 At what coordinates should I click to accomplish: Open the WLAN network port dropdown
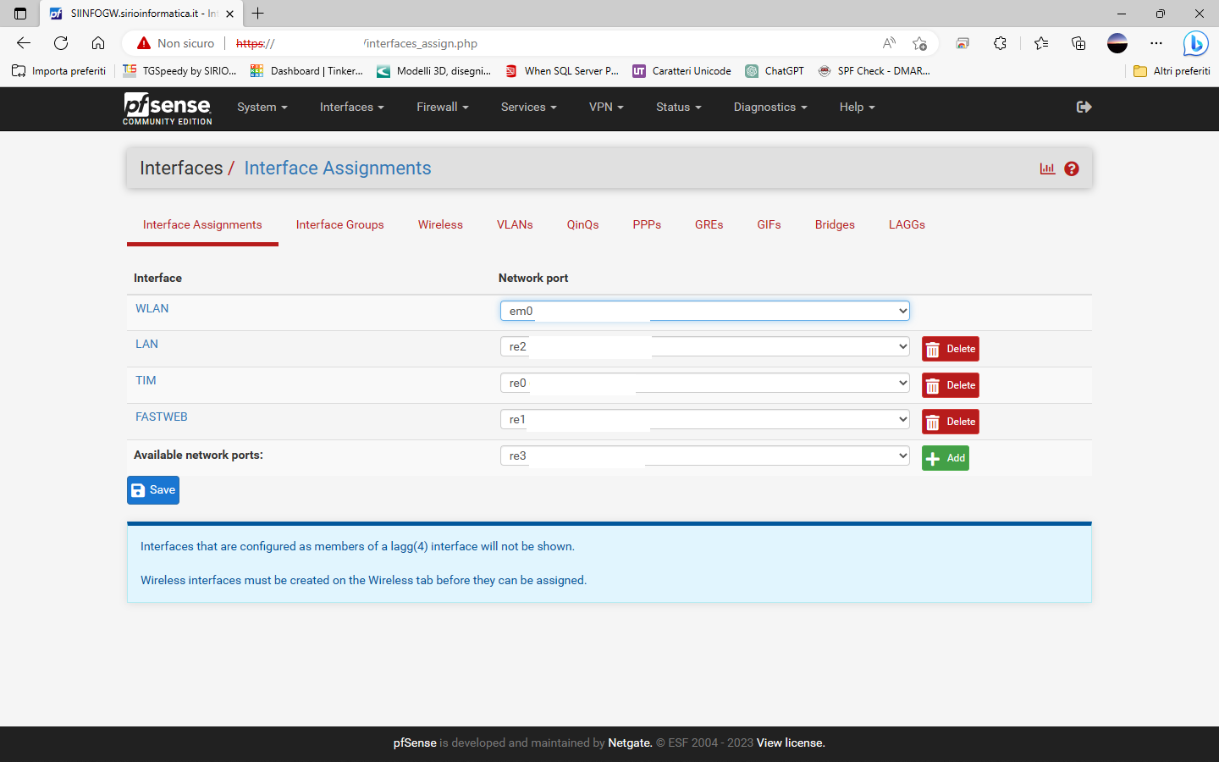[x=705, y=311]
